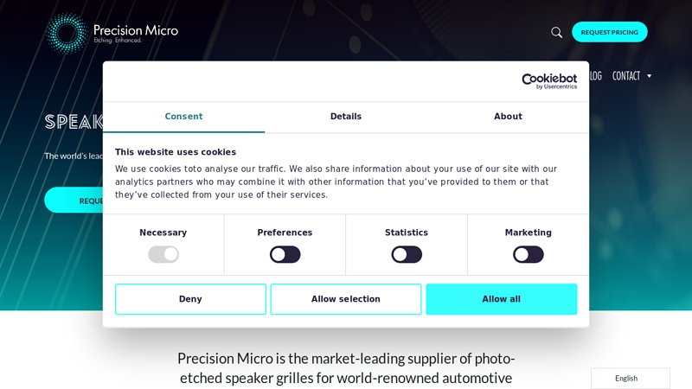Open the English language selector
This screenshot has height=389, width=692.
click(x=630, y=378)
